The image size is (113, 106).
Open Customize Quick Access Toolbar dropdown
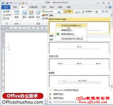[26, 3]
